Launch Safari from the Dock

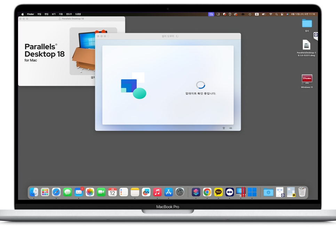pos(56,192)
